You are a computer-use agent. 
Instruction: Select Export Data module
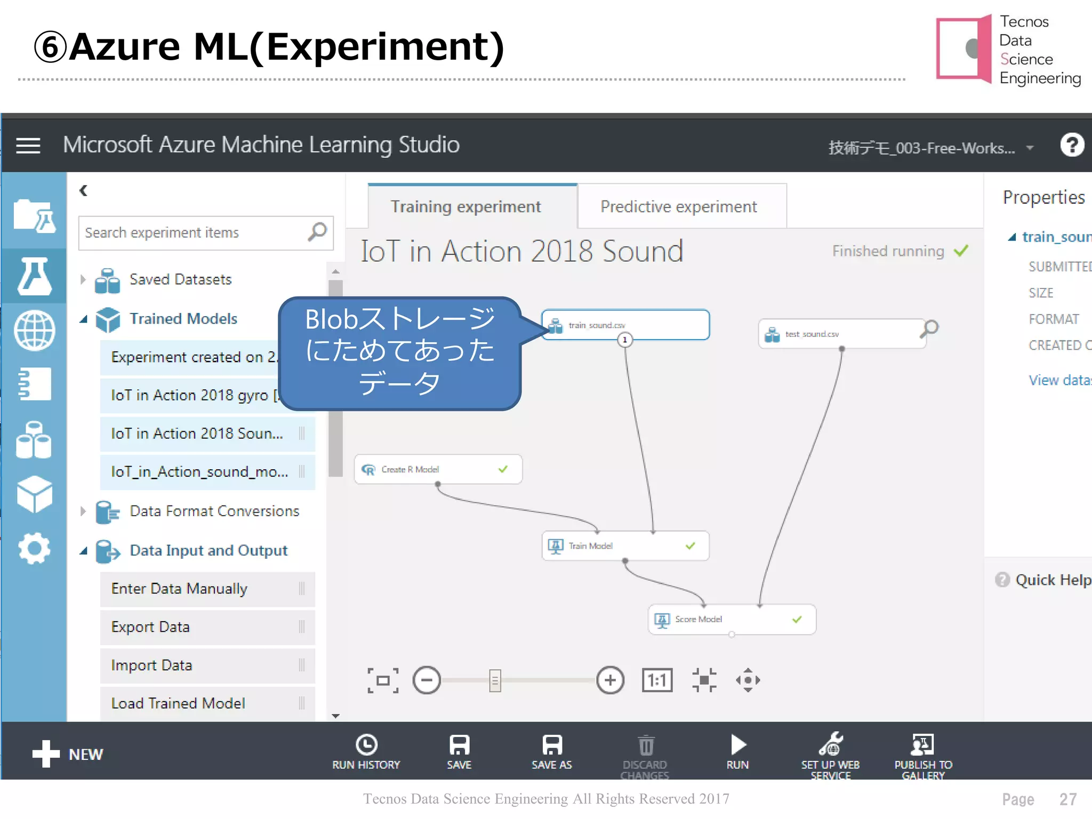[x=207, y=627]
